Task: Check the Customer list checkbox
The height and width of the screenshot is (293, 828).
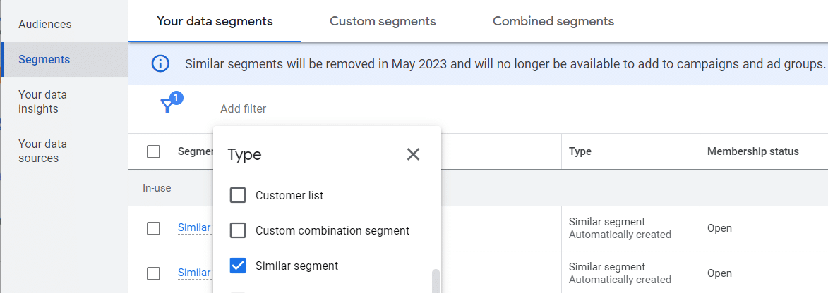Action: click(238, 195)
